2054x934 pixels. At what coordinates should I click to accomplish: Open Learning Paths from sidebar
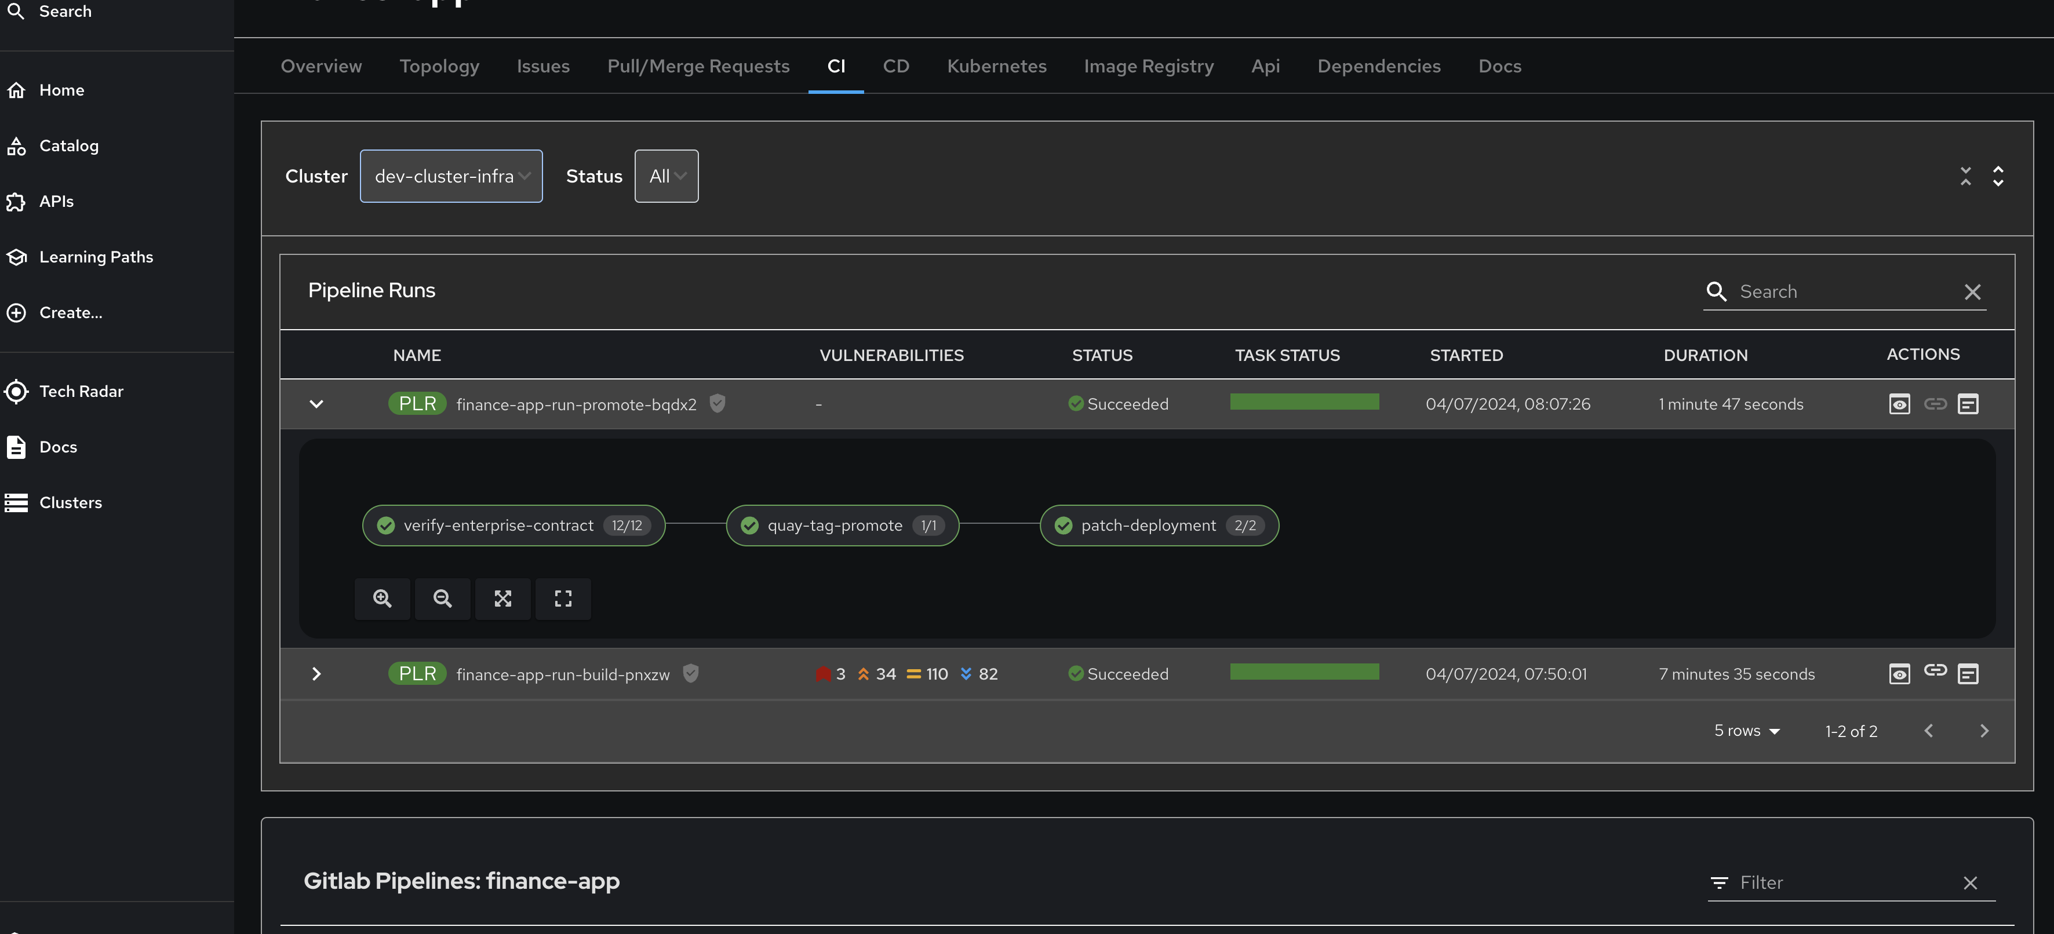tap(96, 257)
